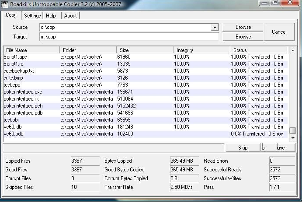The width and height of the screenshot is (302, 202).
Task: Click into the Source path field
Action: (x=125, y=27)
